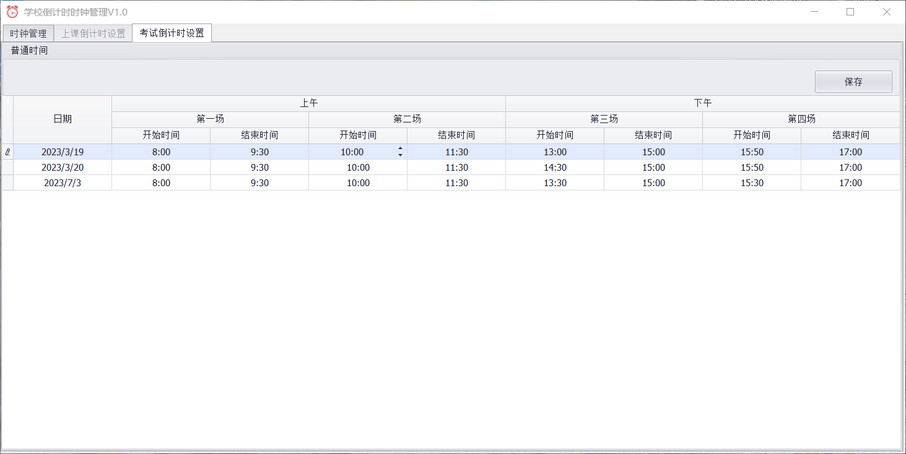Open the 上课倒计时设置 tab
Screen dimensions: 906x454
[x=93, y=33]
